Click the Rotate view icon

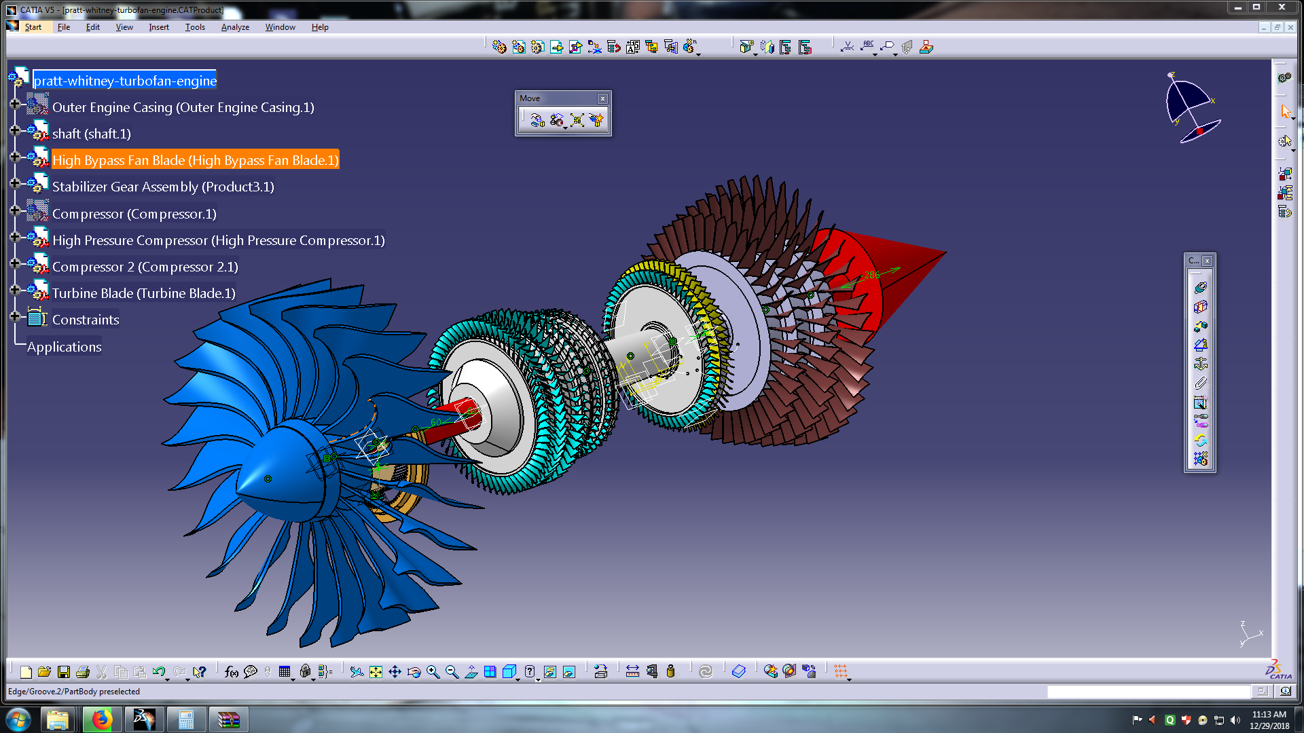point(414,672)
